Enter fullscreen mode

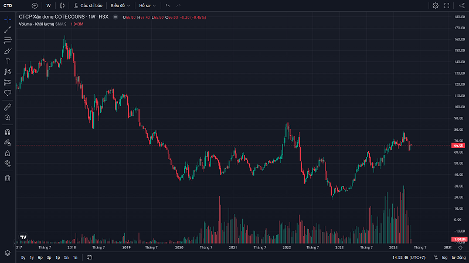click(x=448, y=5)
